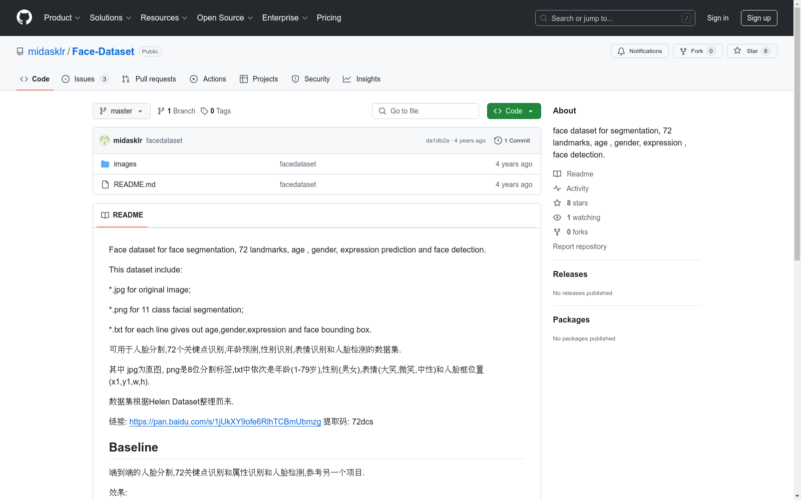Open the Pricing page link
This screenshot has height=500, width=801.
click(x=329, y=18)
